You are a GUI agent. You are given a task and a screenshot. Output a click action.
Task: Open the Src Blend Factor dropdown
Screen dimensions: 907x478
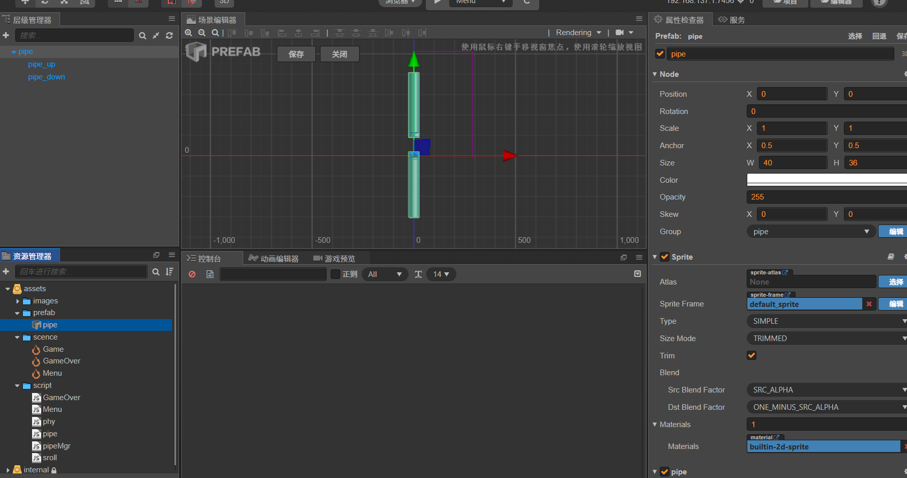[827, 390]
